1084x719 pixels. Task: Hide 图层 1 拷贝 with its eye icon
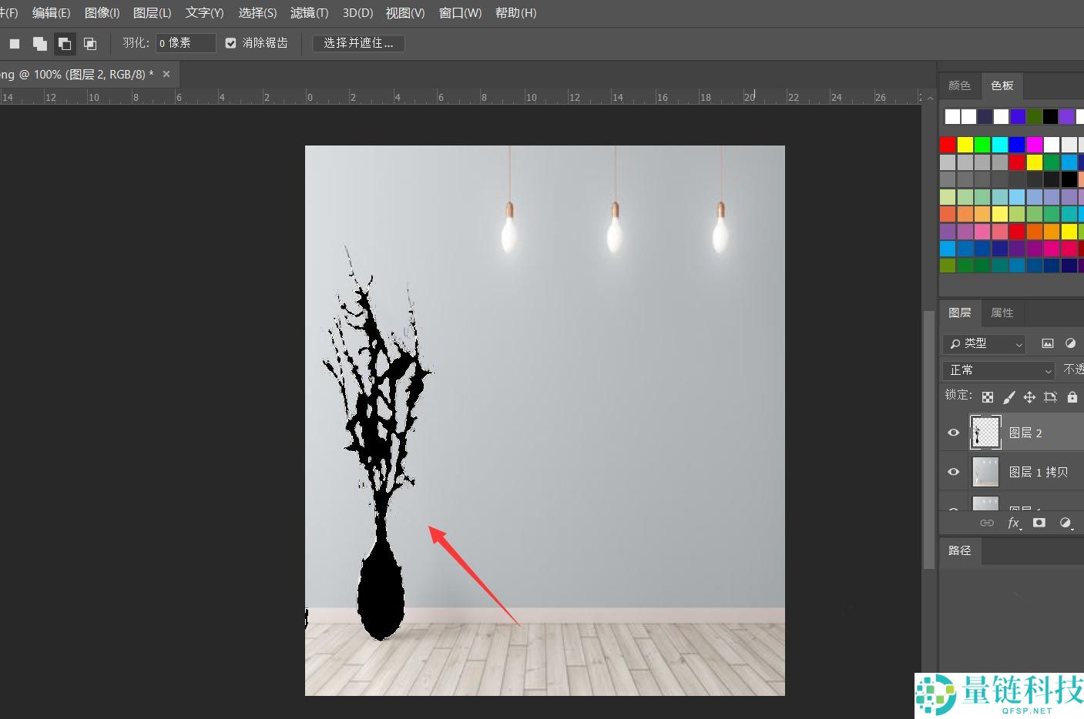point(954,472)
